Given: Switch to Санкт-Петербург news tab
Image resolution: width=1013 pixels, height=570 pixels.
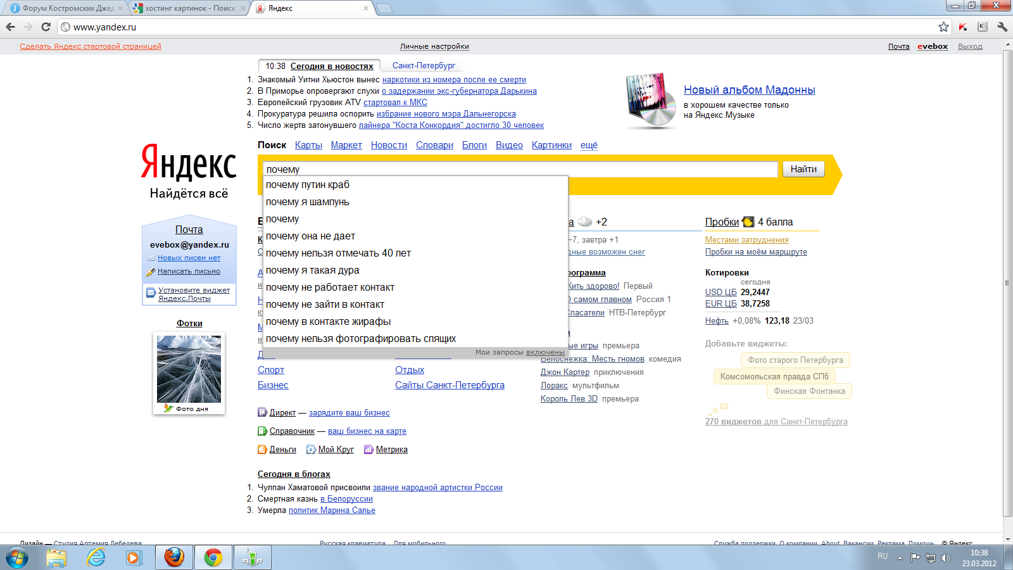Looking at the screenshot, I should pyautogui.click(x=424, y=65).
